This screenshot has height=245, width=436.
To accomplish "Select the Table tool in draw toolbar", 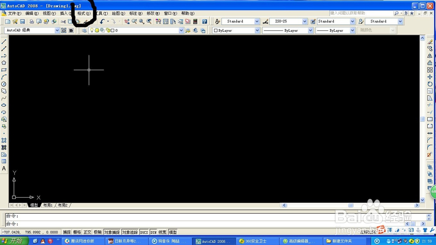I will pos(4,161).
